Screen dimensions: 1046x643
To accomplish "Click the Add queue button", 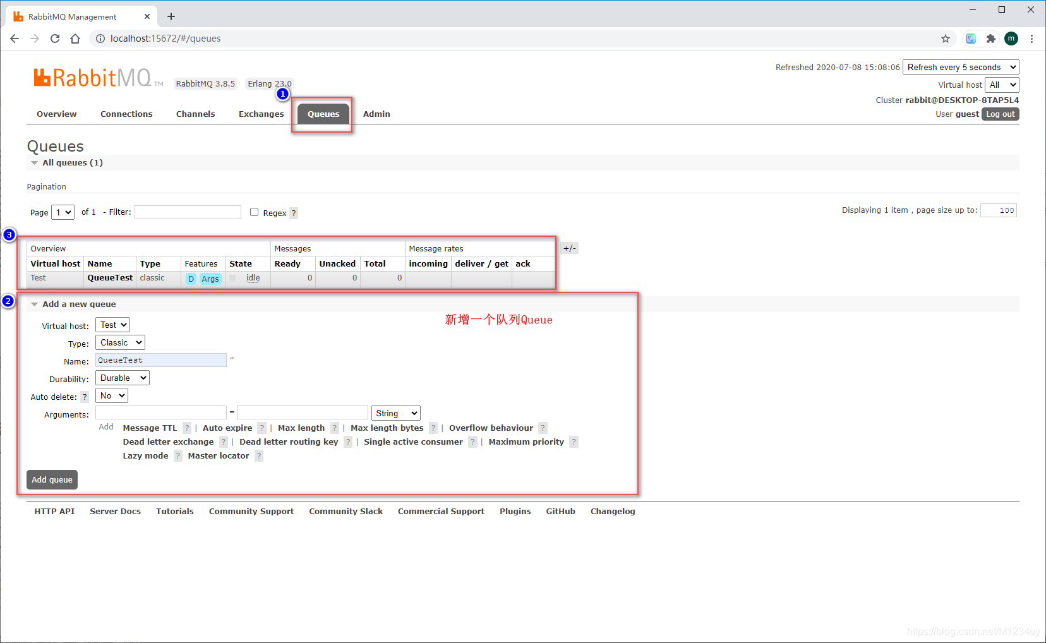I will pos(52,480).
